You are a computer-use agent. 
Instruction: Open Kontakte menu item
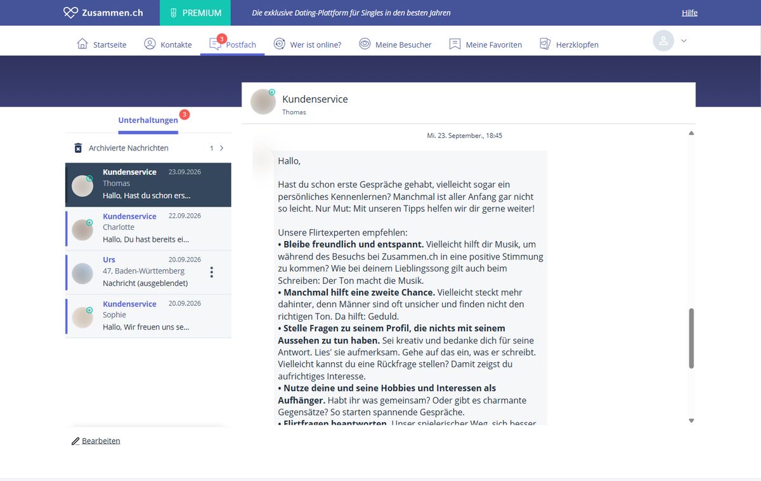click(167, 44)
